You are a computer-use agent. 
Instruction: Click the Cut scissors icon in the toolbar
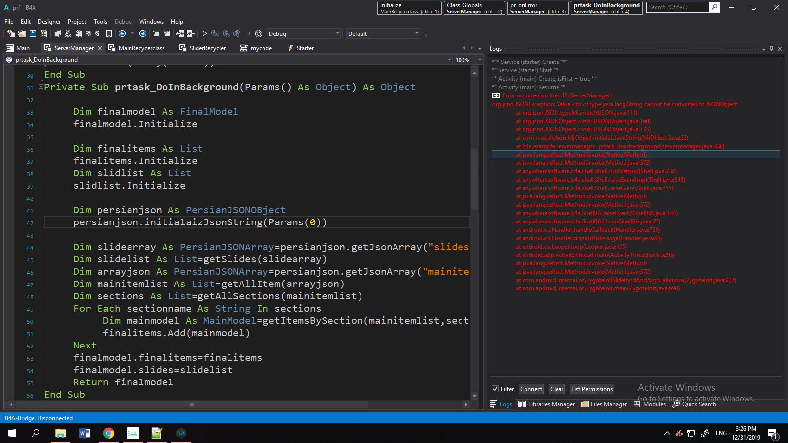(67, 33)
